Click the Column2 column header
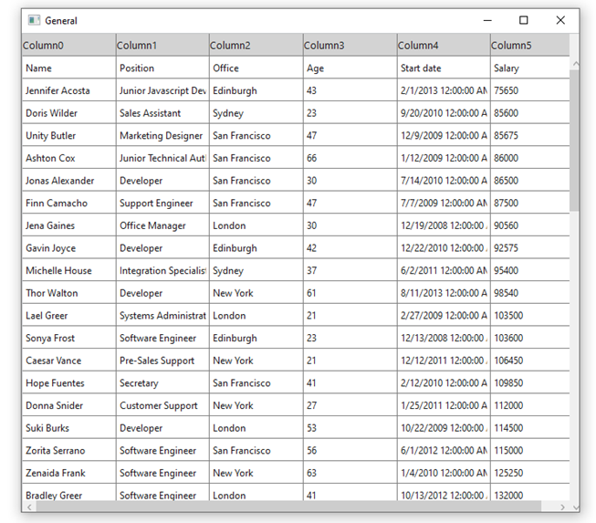This screenshot has width=596, height=523. click(x=256, y=46)
